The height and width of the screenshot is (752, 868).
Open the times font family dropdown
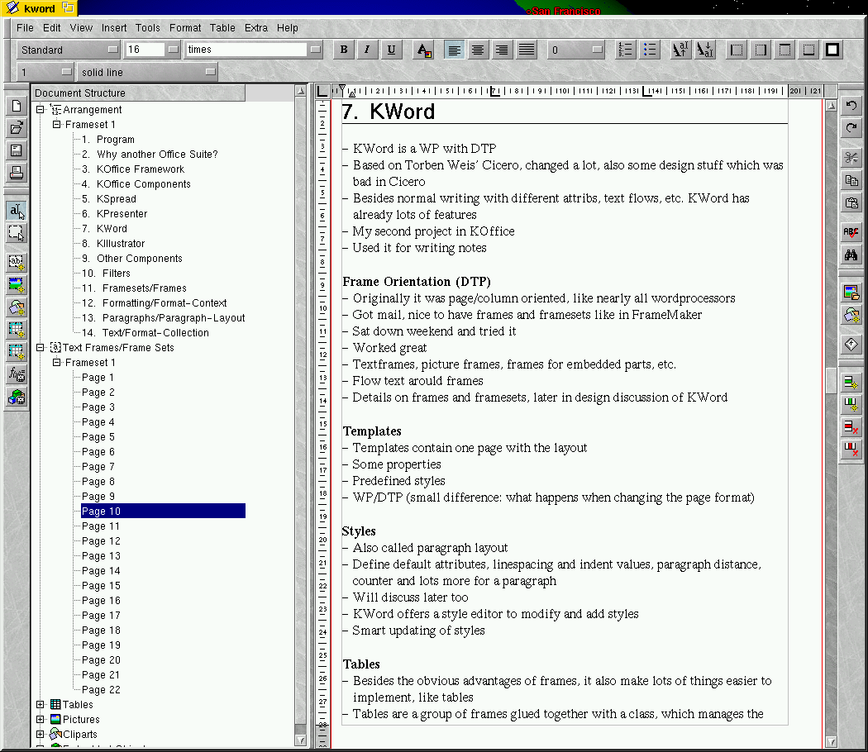coord(315,50)
